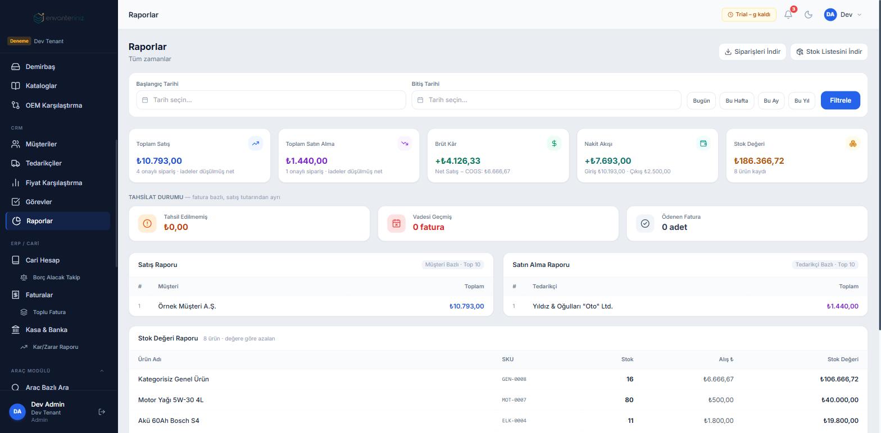881x433 pixels.
Task: Click the notification bell icon
Action: pos(788,15)
